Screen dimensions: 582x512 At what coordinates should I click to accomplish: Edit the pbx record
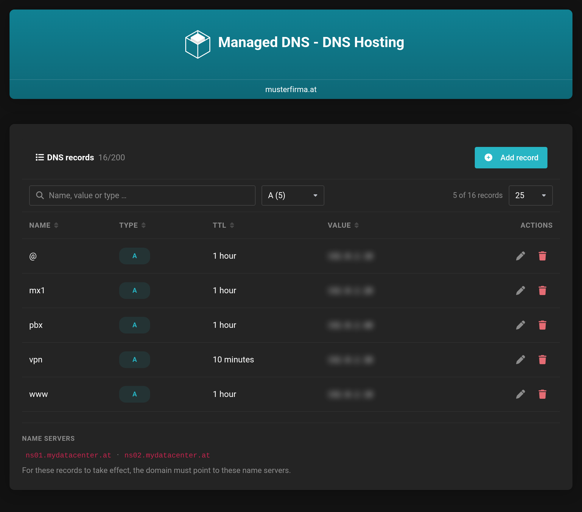(520, 325)
